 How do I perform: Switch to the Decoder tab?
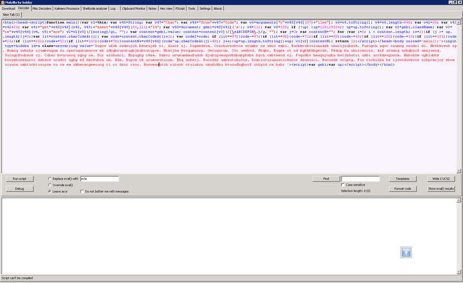click(24, 8)
